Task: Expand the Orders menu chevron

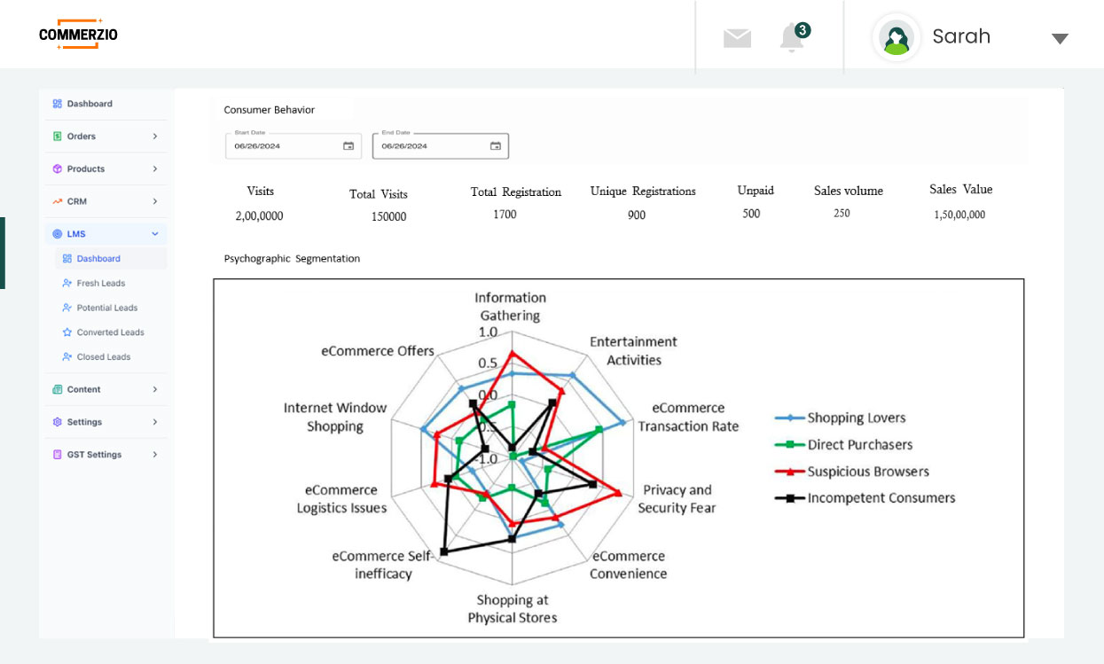Action: pyautogui.click(x=155, y=137)
